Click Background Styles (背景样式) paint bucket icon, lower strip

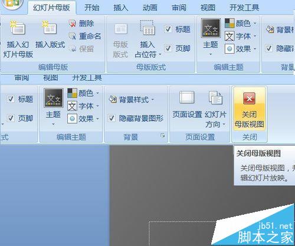coord(113,100)
